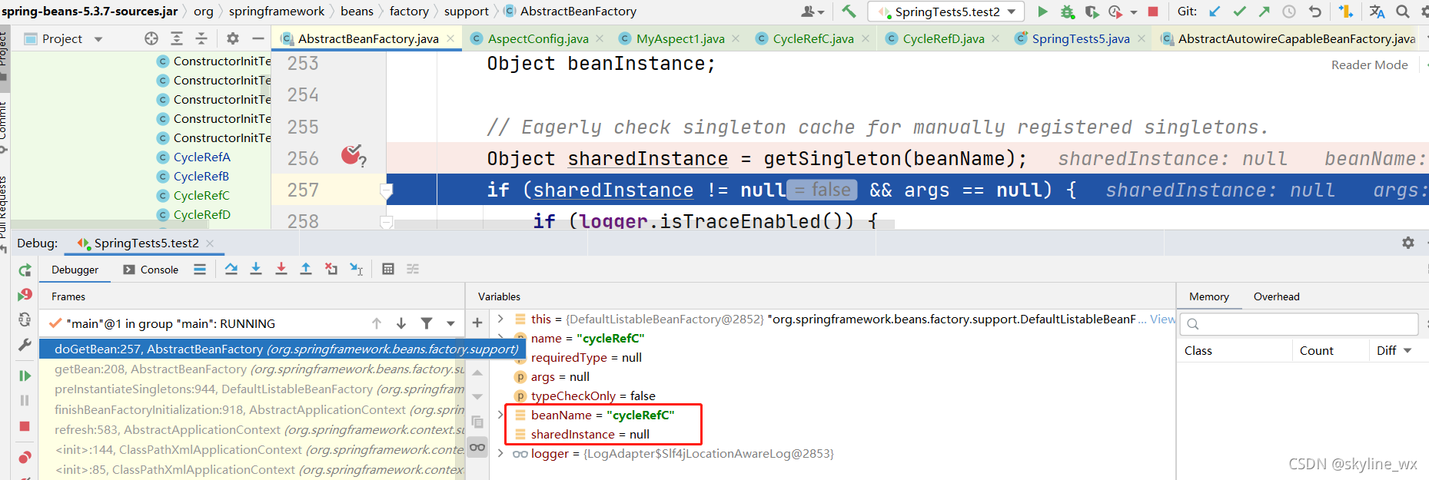Toggle breakpoint on line 256
This screenshot has height=480, width=1429.
(x=352, y=157)
